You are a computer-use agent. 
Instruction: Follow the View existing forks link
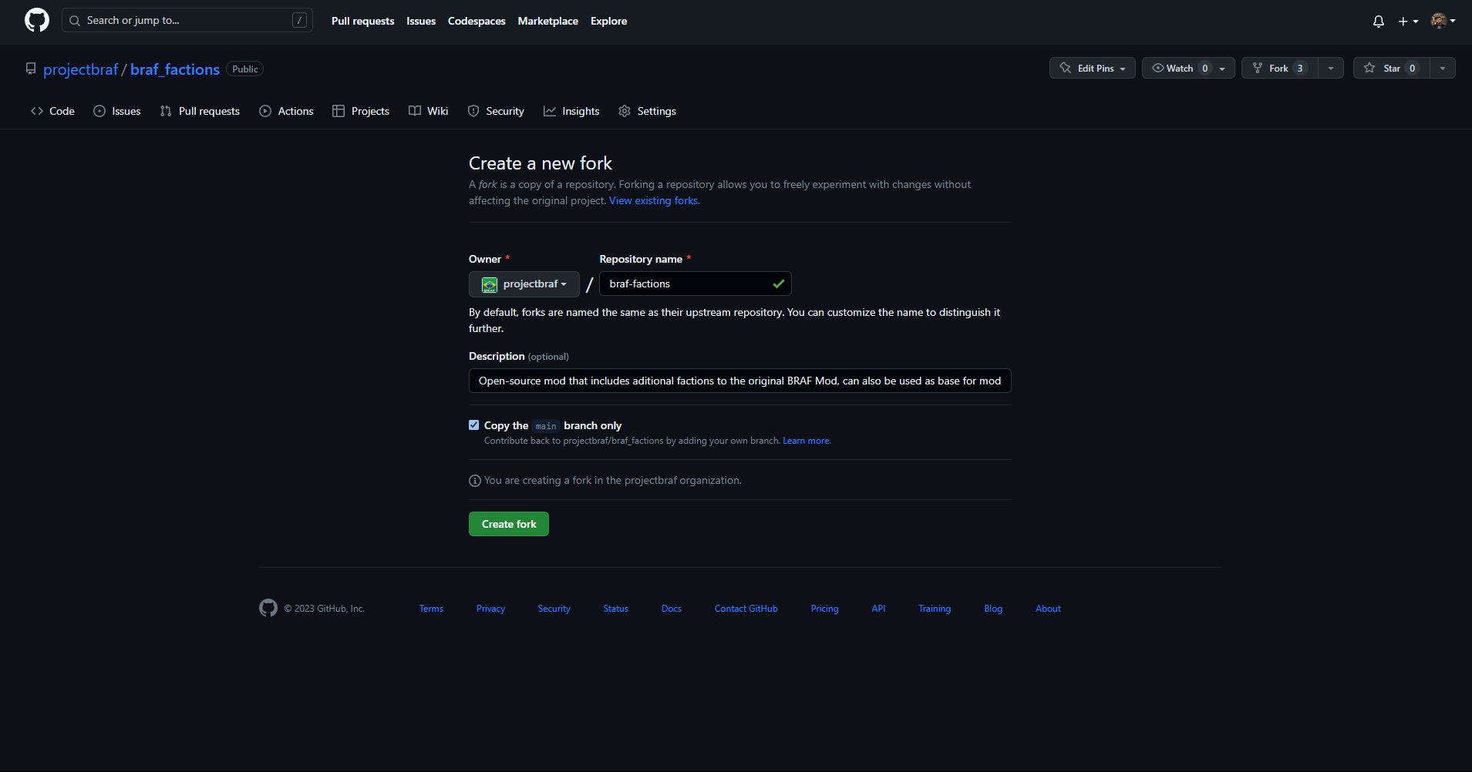[655, 200]
